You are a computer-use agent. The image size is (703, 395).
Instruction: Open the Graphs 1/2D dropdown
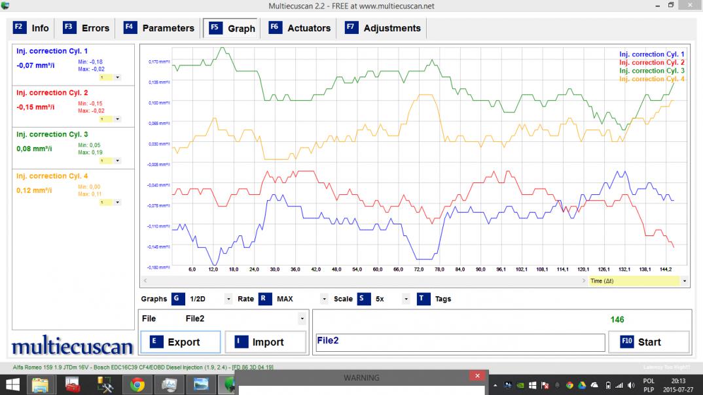coord(228,299)
